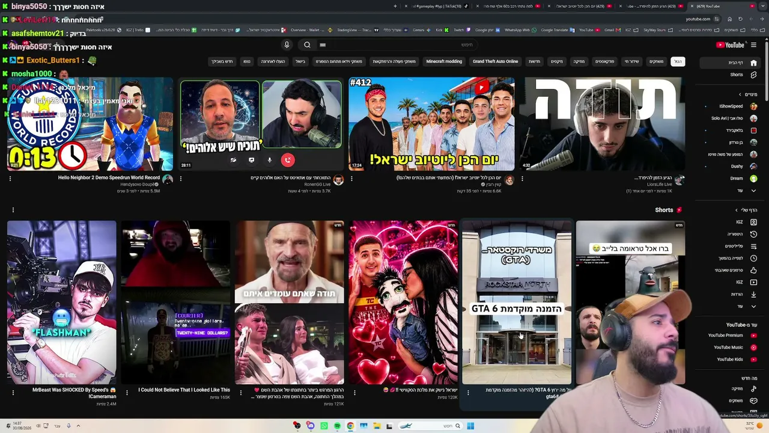Image resolution: width=769 pixels, height=433 pixels.
Task: Open Hello Neighbor 2 Speedrun video thumbnail
Action: coord(90,124)
